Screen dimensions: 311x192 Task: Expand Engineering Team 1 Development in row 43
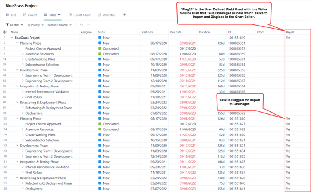click(x=23, y=75)
